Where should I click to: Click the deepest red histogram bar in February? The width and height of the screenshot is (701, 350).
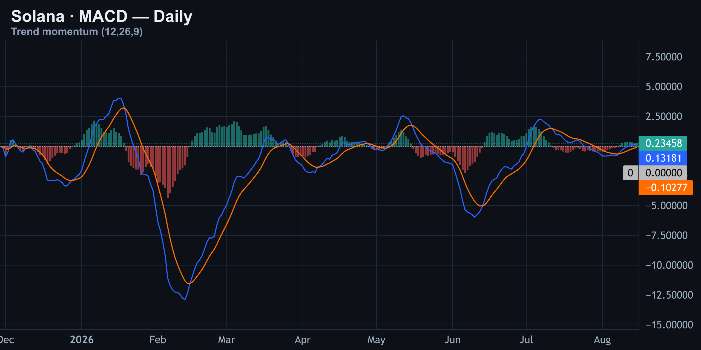coord(168,172)
